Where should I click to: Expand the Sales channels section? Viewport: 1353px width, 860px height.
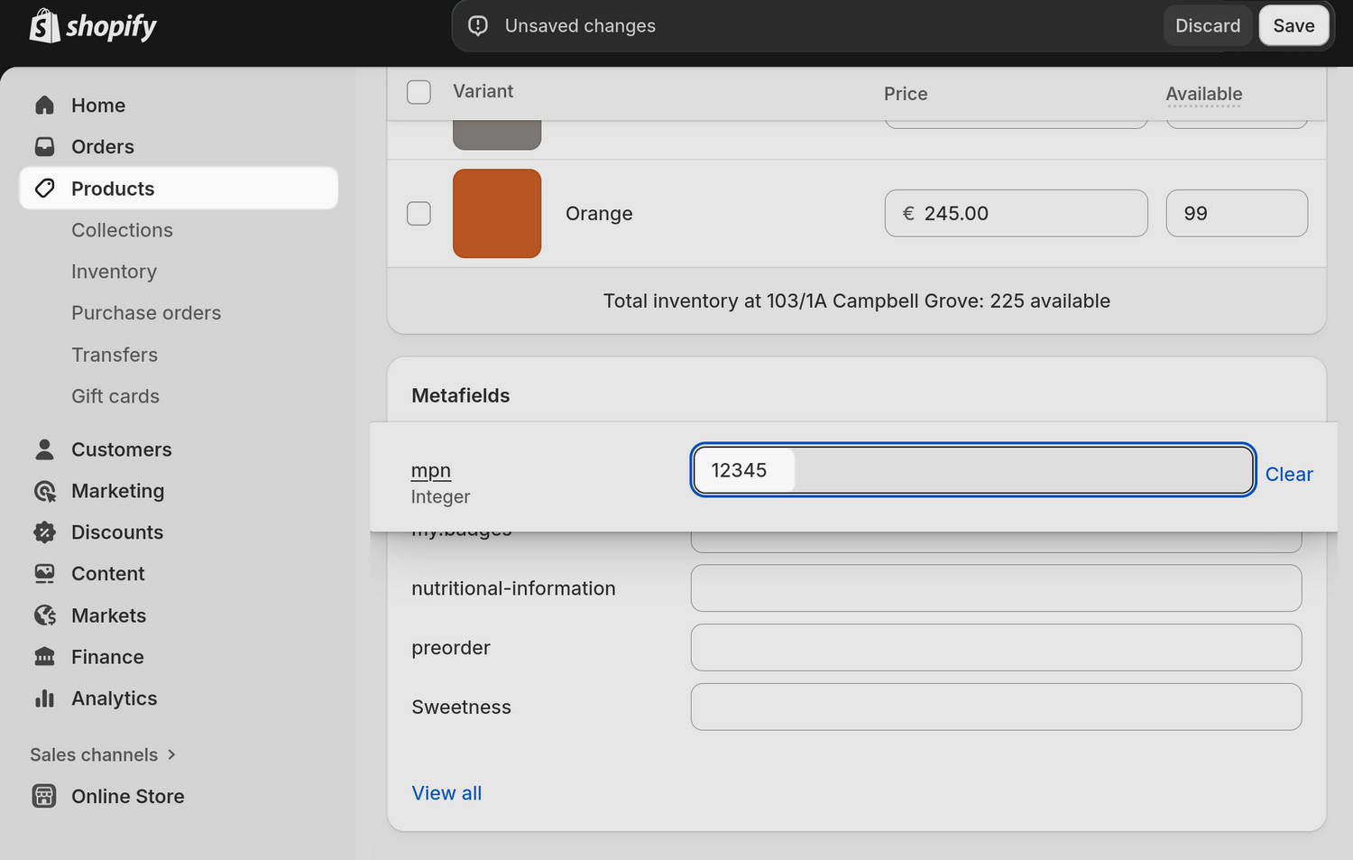102,754
